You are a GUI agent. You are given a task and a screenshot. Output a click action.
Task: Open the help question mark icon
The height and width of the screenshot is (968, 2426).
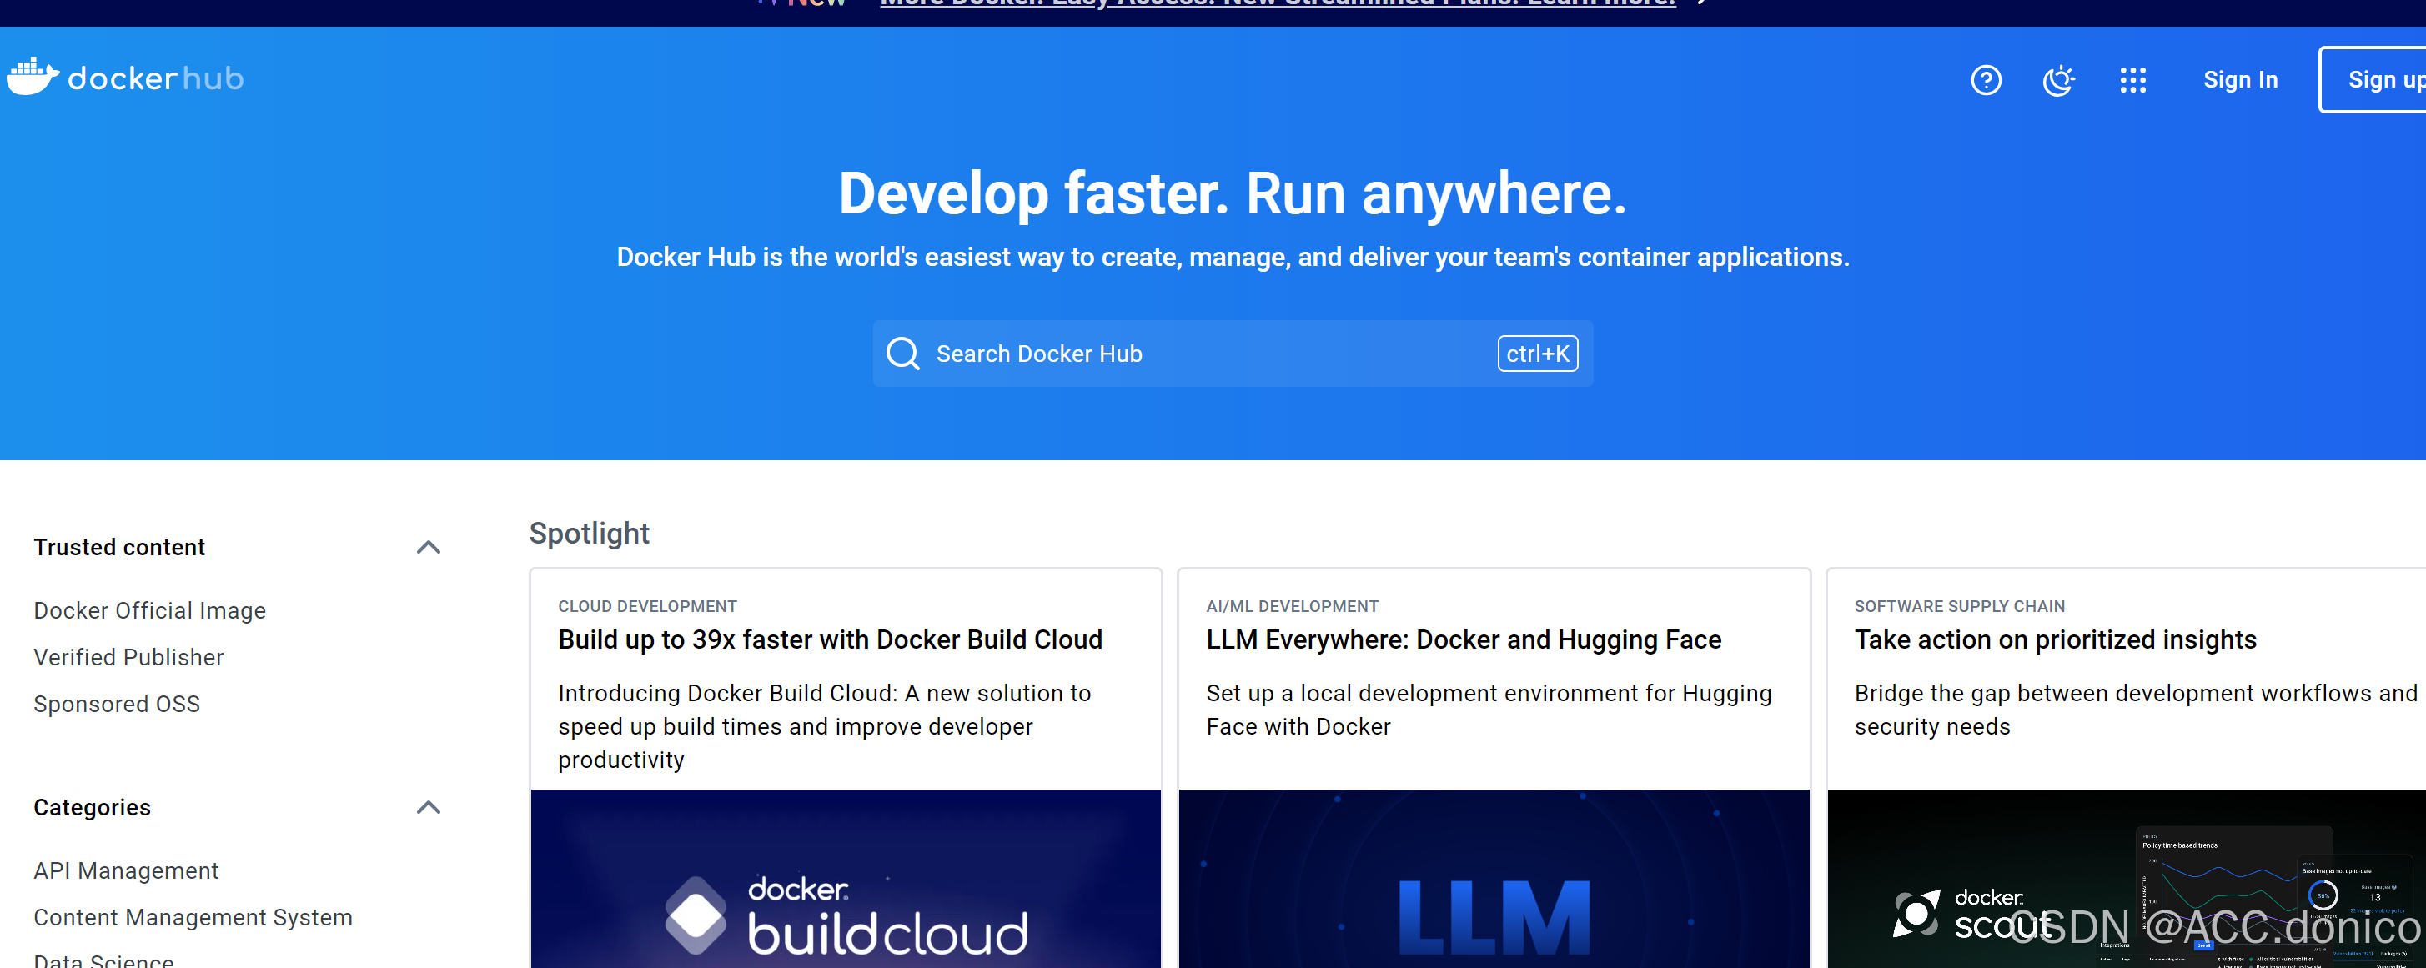pos(1986,80)
